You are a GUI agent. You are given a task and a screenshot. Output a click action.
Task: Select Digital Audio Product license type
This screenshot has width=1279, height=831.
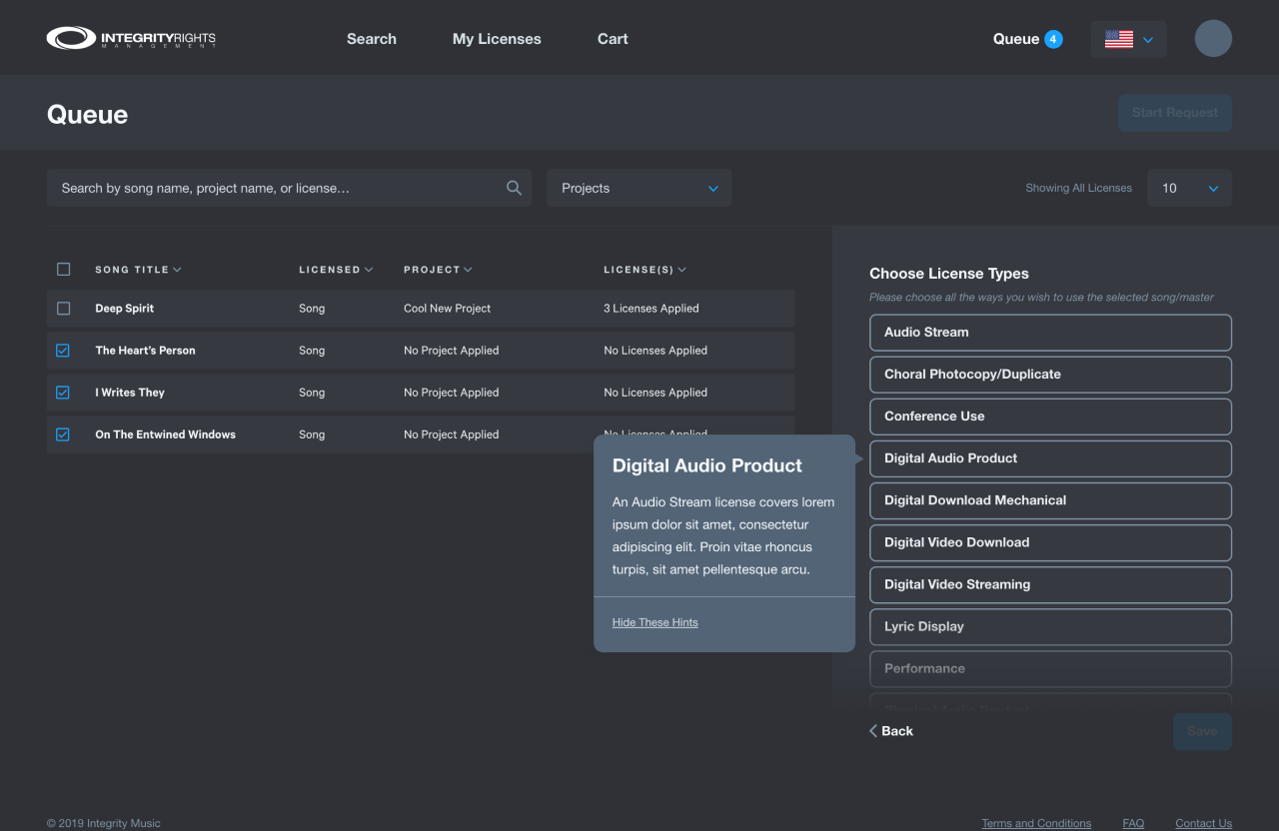[x=1050, y=458]
